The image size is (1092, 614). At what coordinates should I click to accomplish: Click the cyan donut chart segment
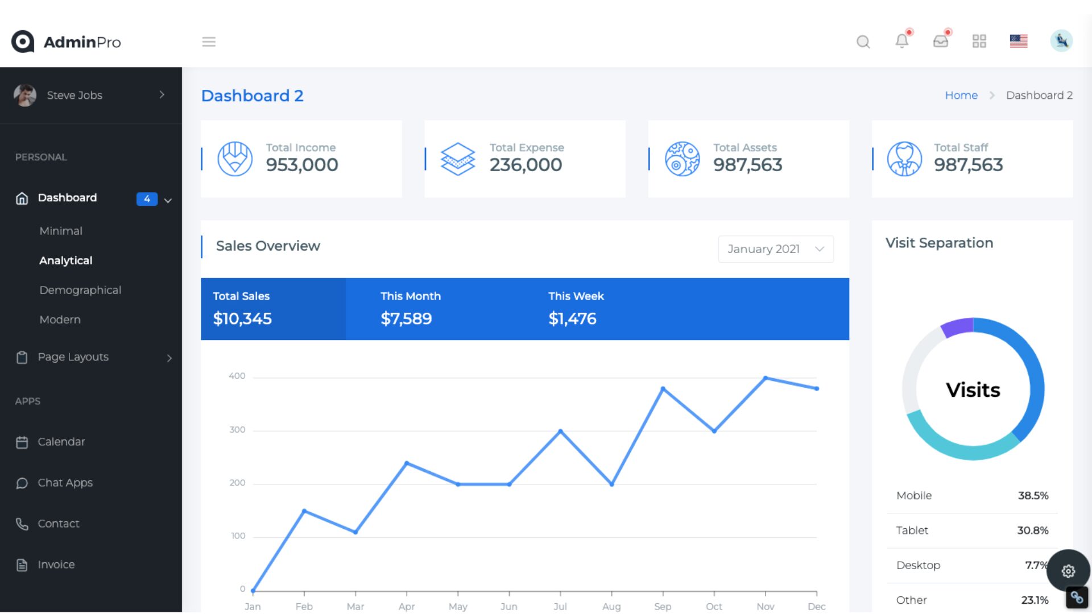point(961,451)
